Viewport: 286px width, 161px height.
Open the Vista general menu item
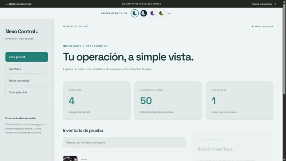tap(26, 57)
